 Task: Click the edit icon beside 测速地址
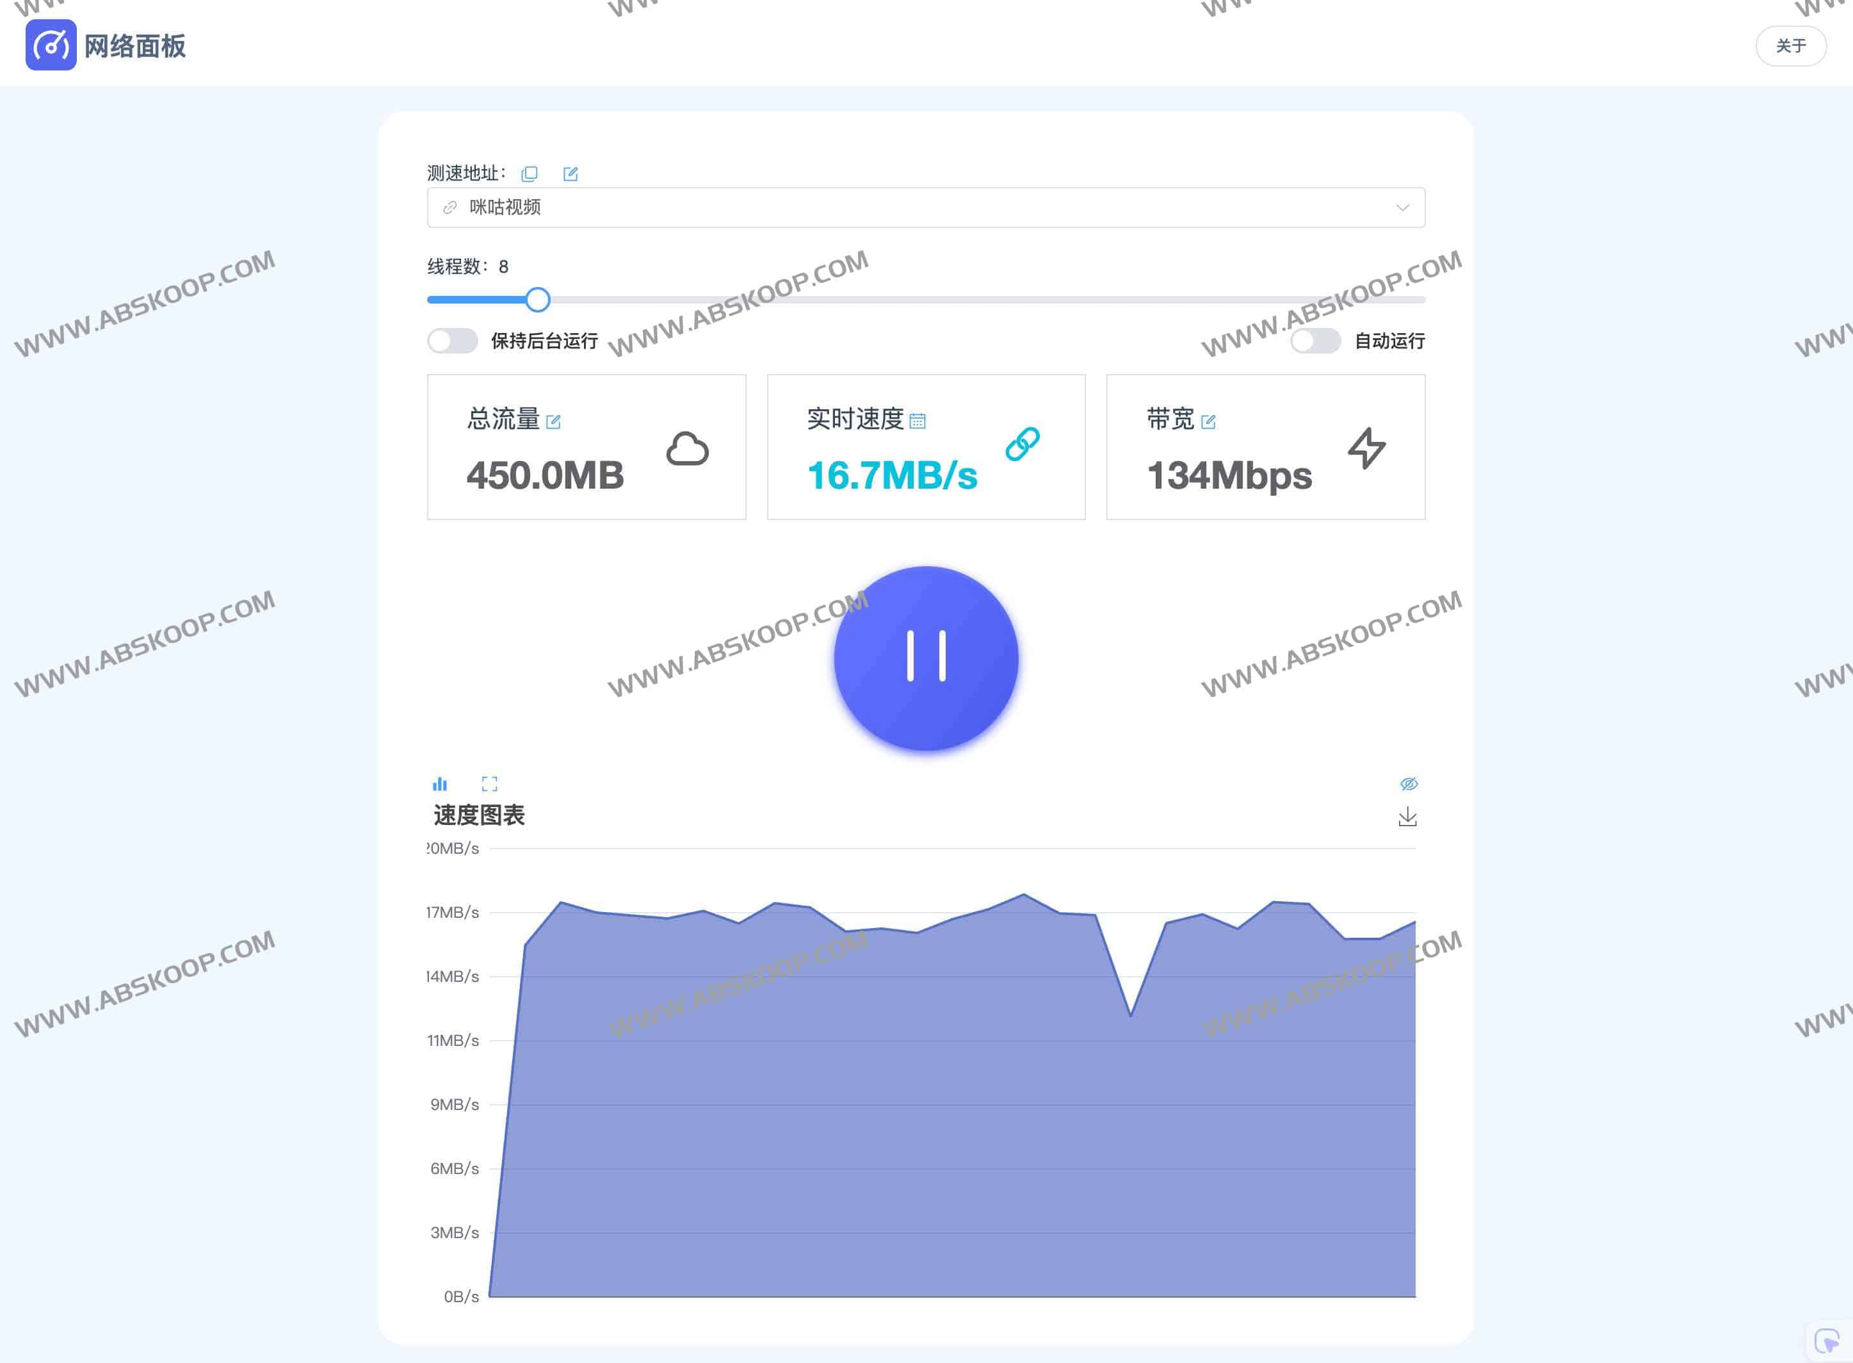pyautogui.click(x=570, y=174)
